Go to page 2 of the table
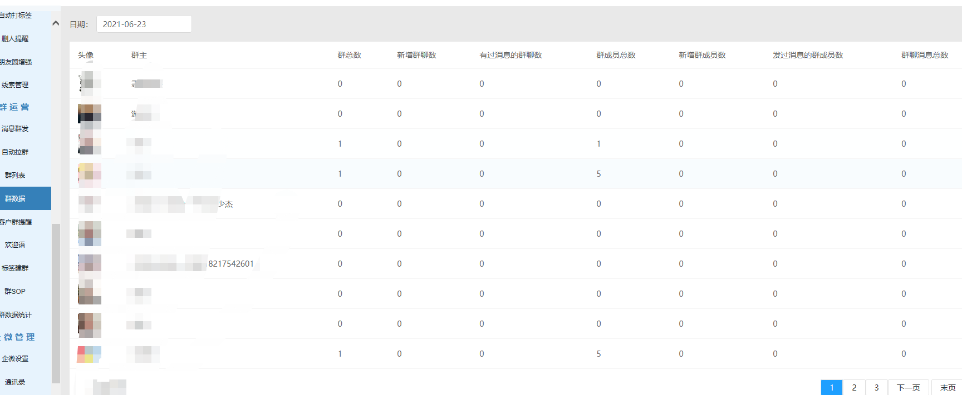This screenshot has width=962, height=395. tap(854, 388)
